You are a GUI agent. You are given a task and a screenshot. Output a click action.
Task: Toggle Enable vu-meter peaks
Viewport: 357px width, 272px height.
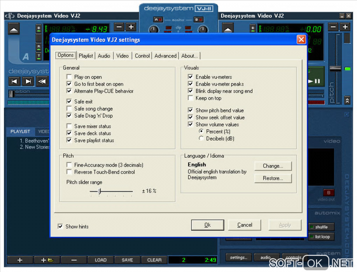[190, 84]
